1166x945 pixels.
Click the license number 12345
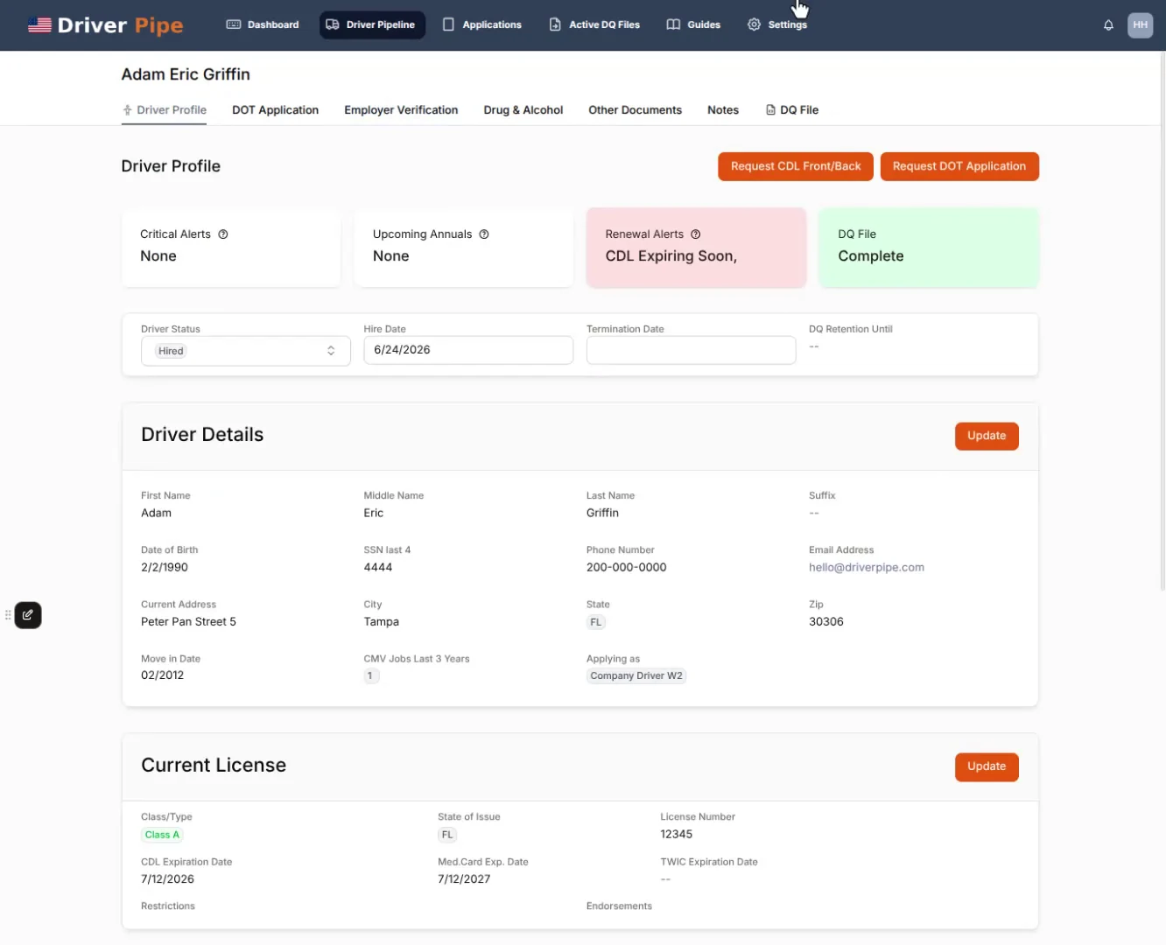point(676,835)
